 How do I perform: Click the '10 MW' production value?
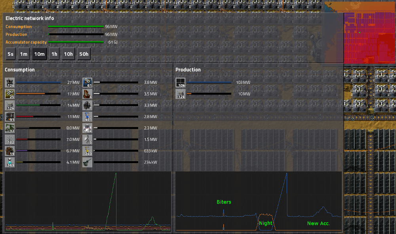click(244, 94)
